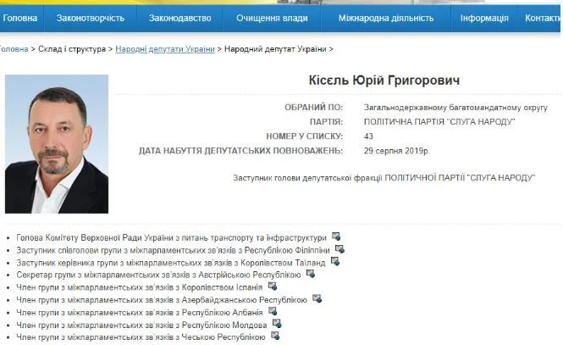Click ДАТА НАБУТТЯ ДЕПУТАТСЬКИХ ПОВНОВАЖЕНЬ label
The height and width of the screenshot is (345, 563).
241,151
